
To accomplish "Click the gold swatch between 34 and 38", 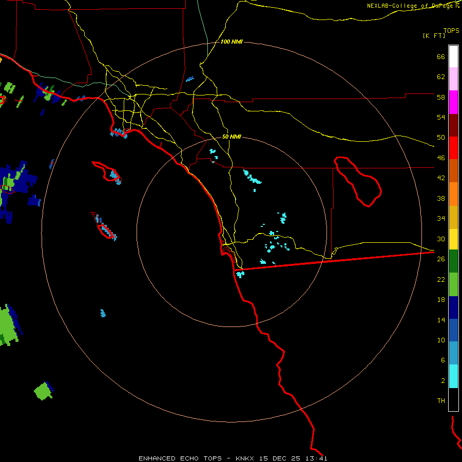I will coord(453,217).
